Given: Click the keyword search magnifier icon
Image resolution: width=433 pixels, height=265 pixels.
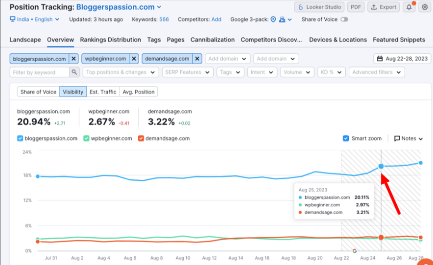Looking at the screenshot, I should [x=74, y=72].
